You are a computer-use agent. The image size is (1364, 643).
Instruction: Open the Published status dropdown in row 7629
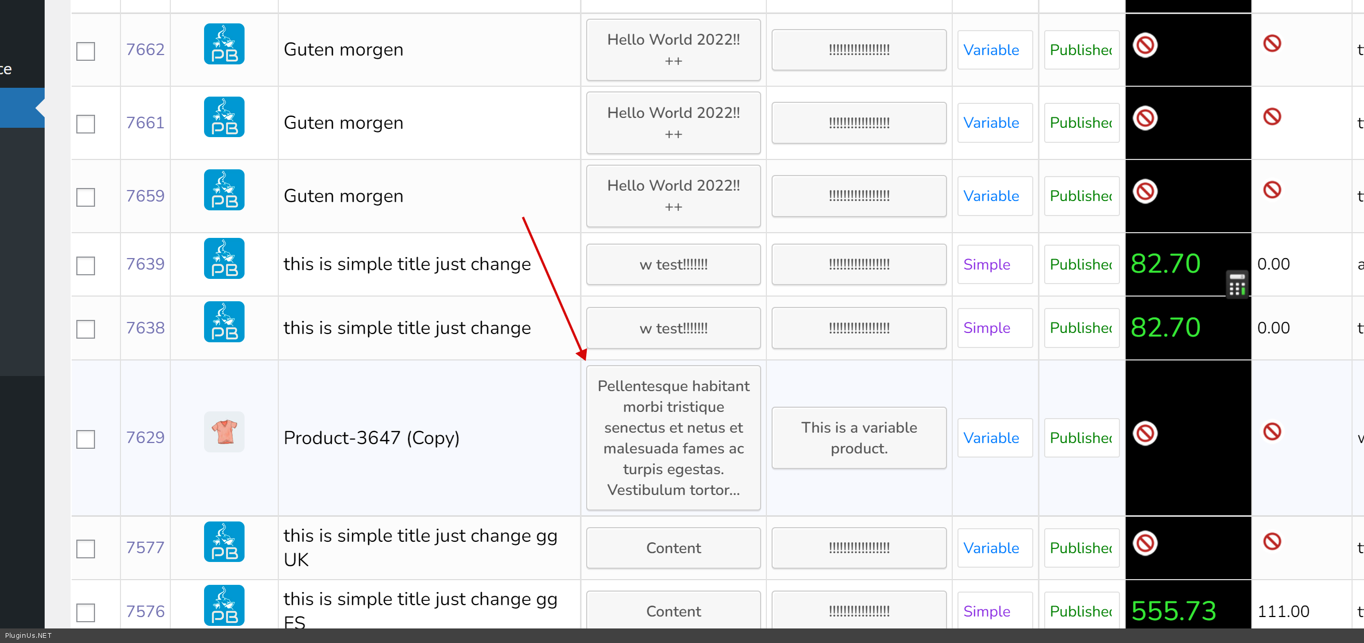(x=1081, y=438)
